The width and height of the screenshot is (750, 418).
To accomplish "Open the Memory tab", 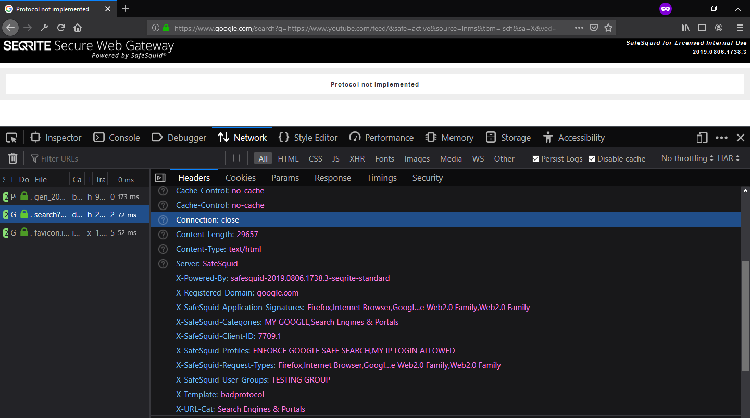I will [x=449, y=138].
